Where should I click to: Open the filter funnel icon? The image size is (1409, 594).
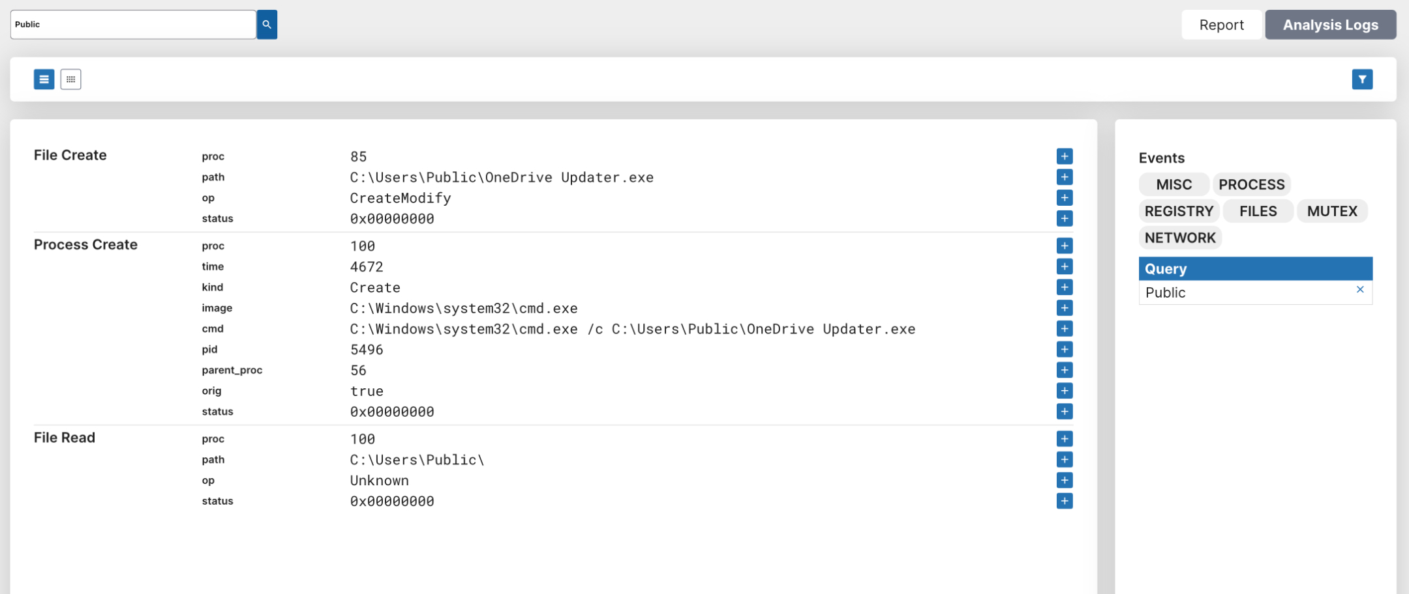tap(1362, 79)
